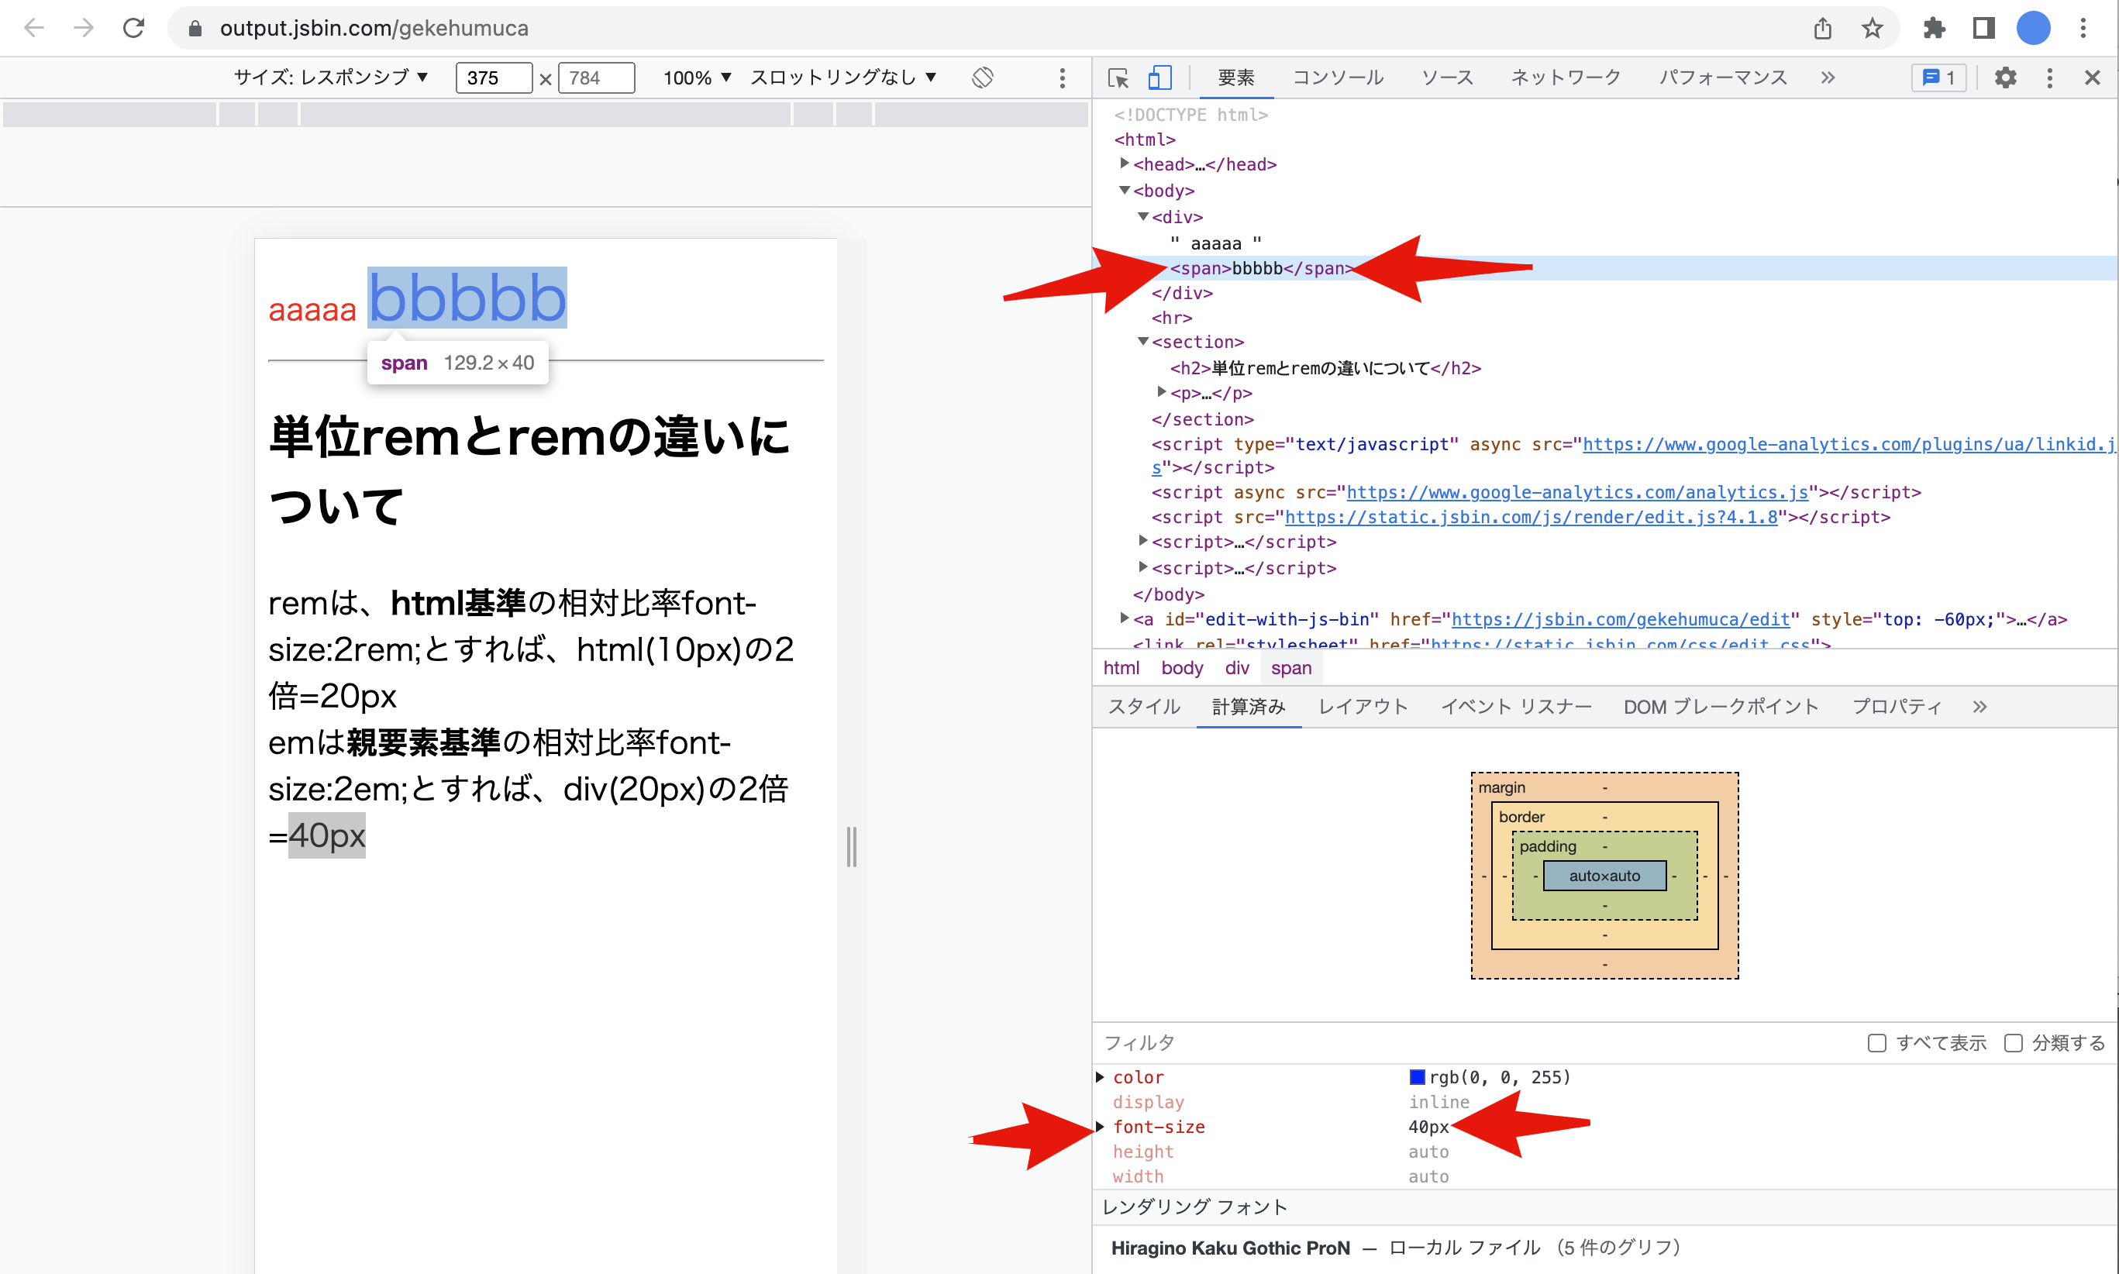Click body in the breadcrumb
The width and height of the screenshot is (2119, 1274).
coord(1182,667)
